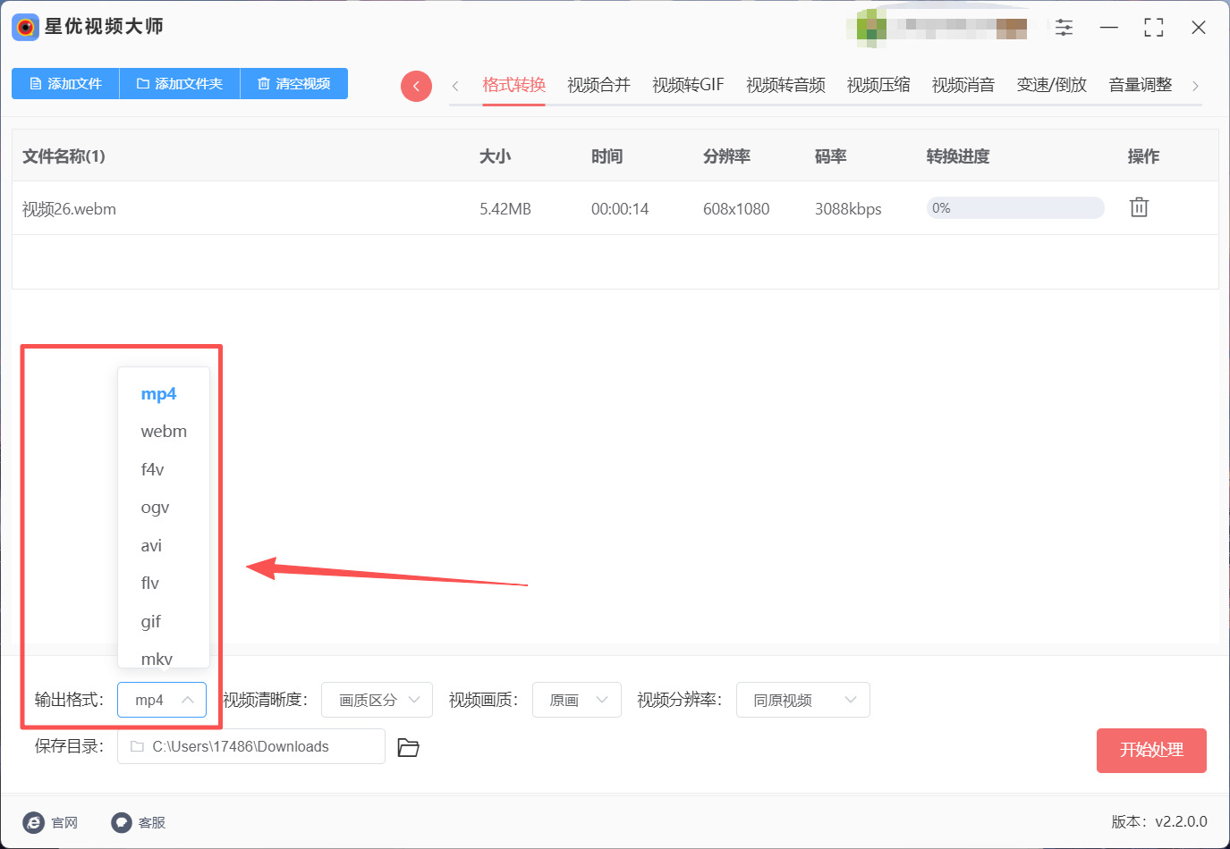Select the 音量调整 tab
The height and width of the screenshot is (849, 1230).
(x=1141, y=85)
